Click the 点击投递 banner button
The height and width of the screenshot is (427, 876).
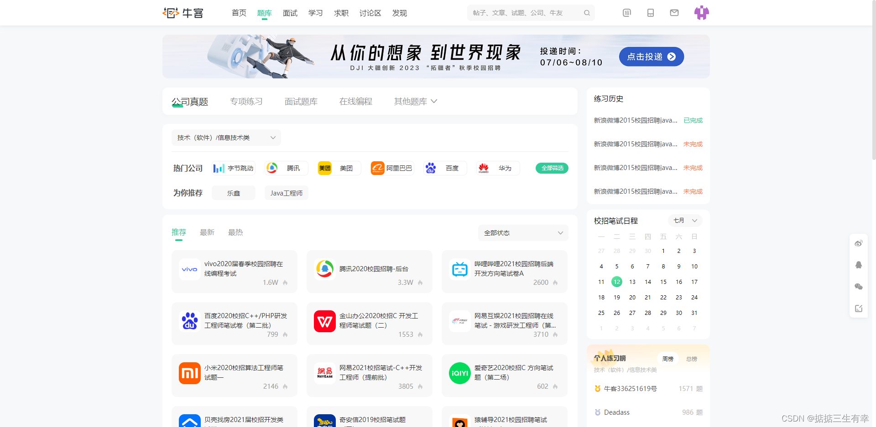pos(652,57)
